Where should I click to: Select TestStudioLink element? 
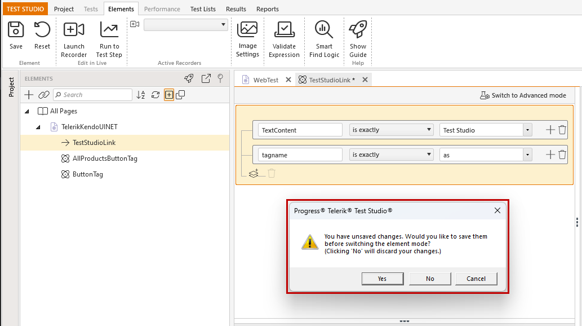pos(94,143)
